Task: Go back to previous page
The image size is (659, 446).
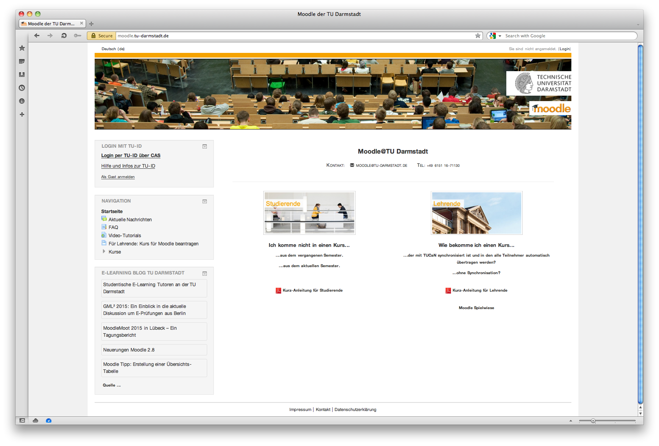Action: [37, 35]
